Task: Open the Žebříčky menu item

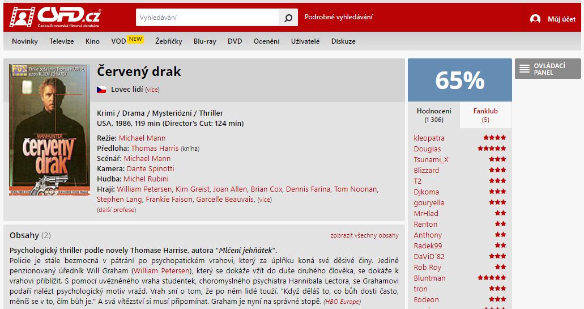Action: pos(169,41)
